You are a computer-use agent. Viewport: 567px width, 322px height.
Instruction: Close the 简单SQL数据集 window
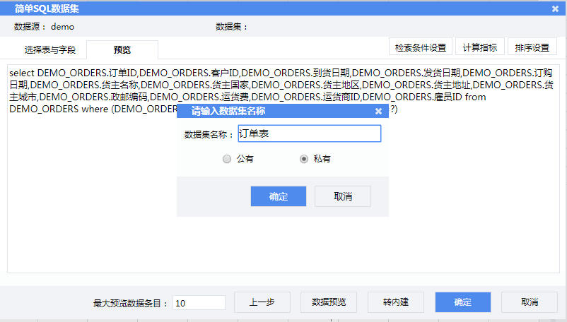pos(555,8)
